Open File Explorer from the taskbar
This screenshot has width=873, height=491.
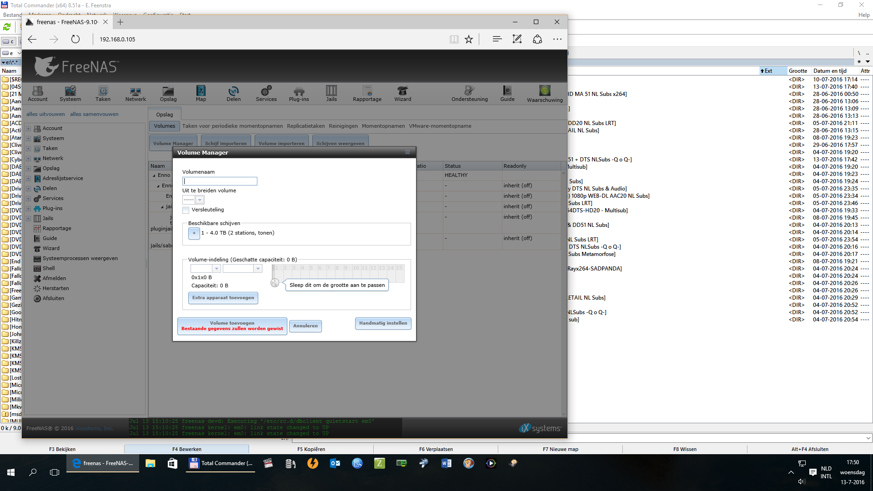[150, 463]
